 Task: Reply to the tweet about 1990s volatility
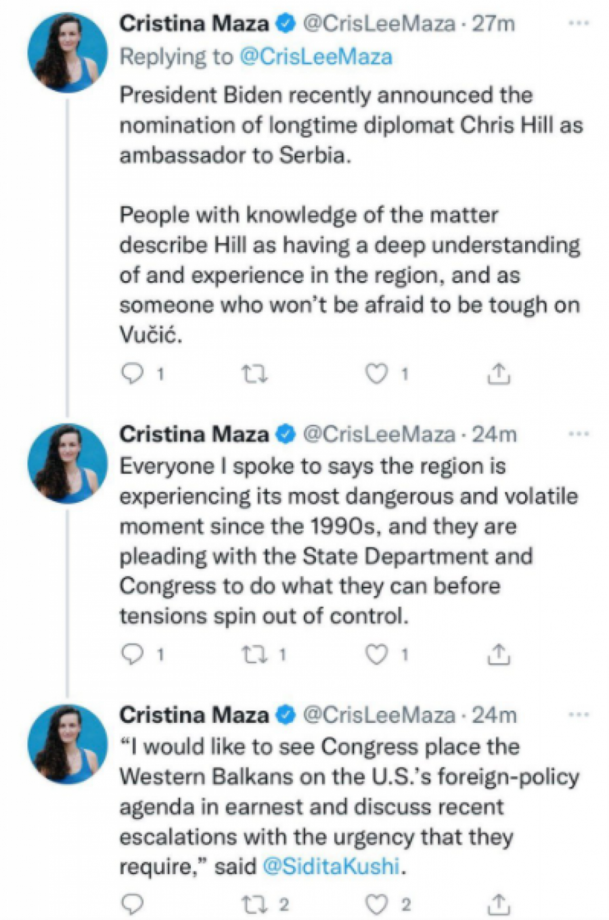[x=133, y=654]
